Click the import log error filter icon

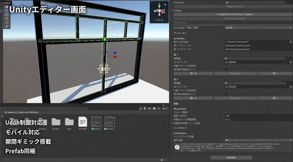154,109
